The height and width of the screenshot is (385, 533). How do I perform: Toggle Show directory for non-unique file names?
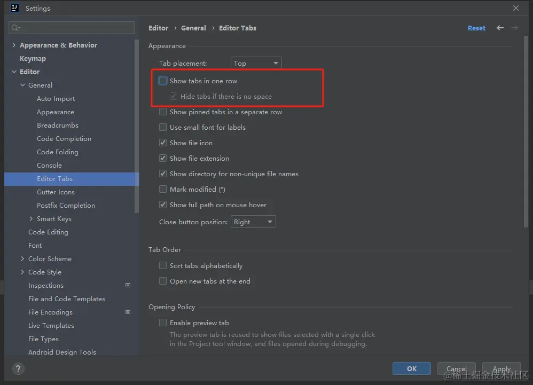click(163, 174)
